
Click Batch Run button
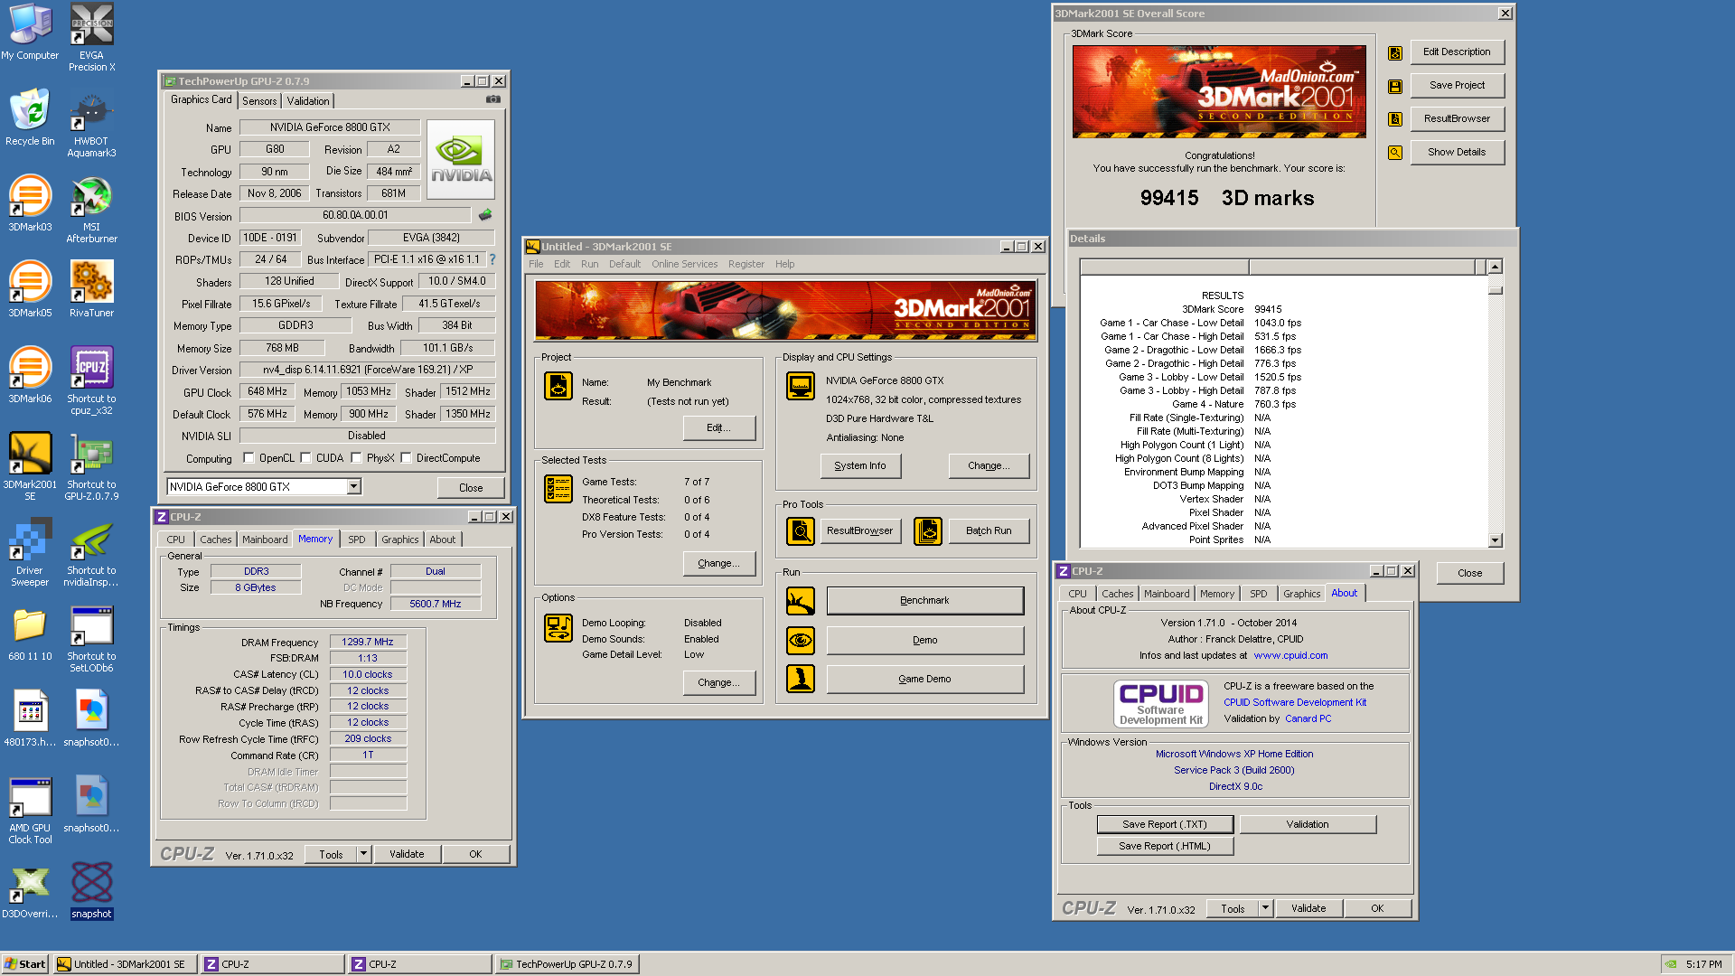[x=989, y=531]
